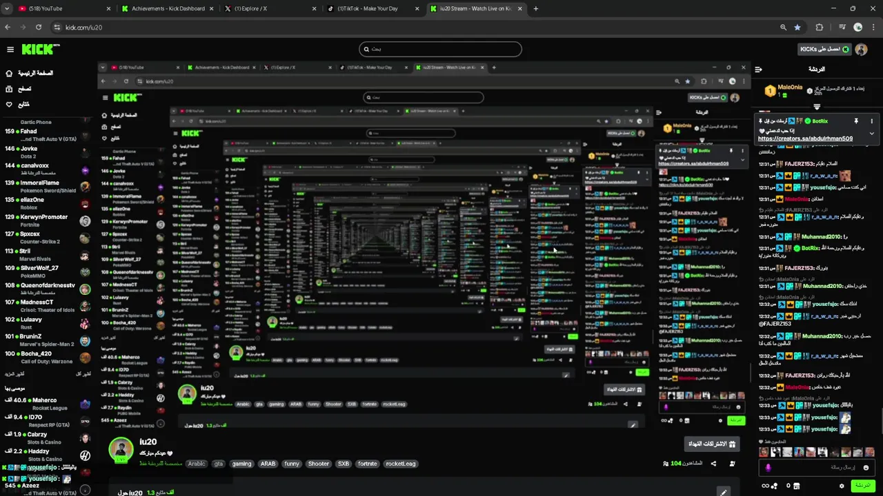Open MadnessCT channel in sidebar
Image resolution: width=883 pixels, height=496 pixels.
(47, 306)
